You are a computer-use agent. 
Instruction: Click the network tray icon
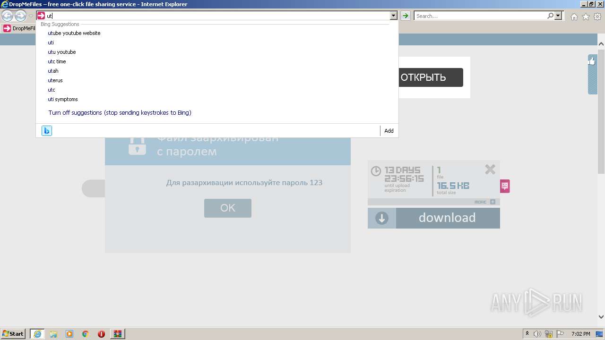[x=549, y=334]
